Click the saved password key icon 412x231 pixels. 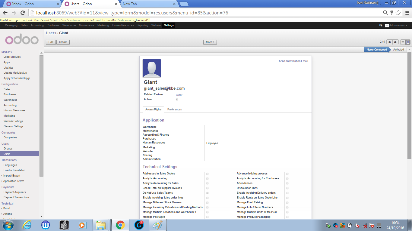(392, 13)
